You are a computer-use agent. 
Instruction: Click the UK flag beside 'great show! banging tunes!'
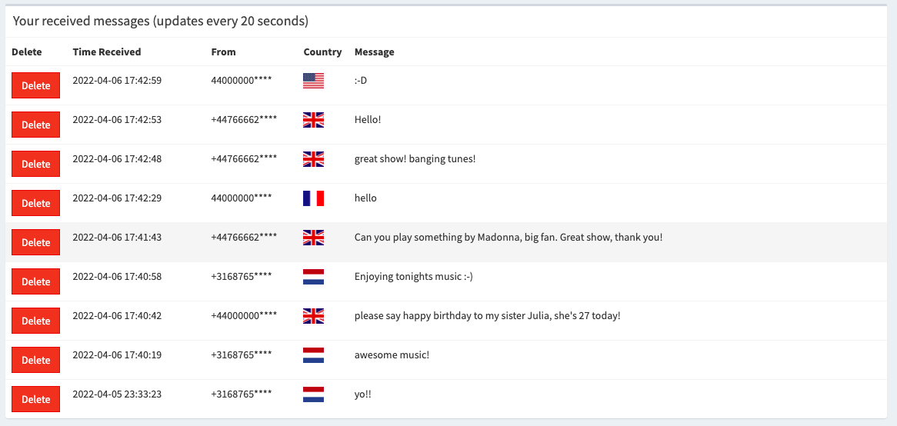(x=314, y=159)
